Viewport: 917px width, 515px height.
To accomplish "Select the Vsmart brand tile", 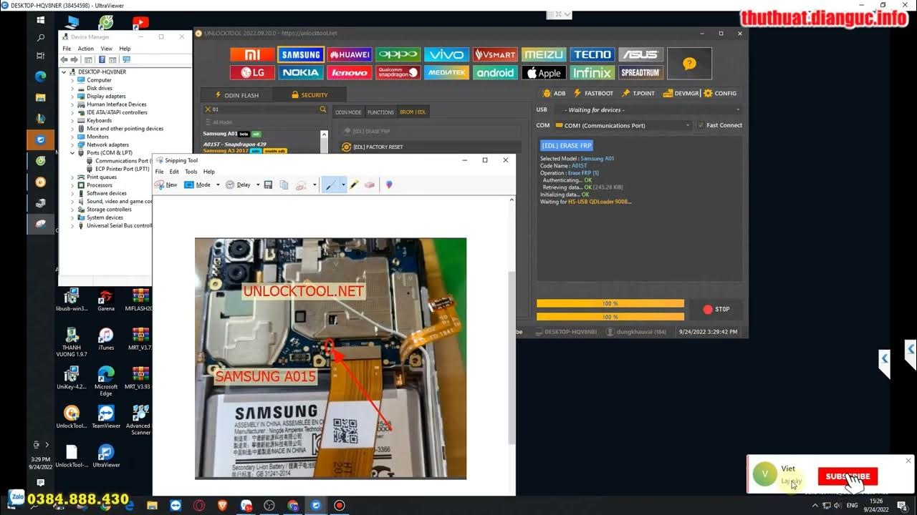I will 495,54.
